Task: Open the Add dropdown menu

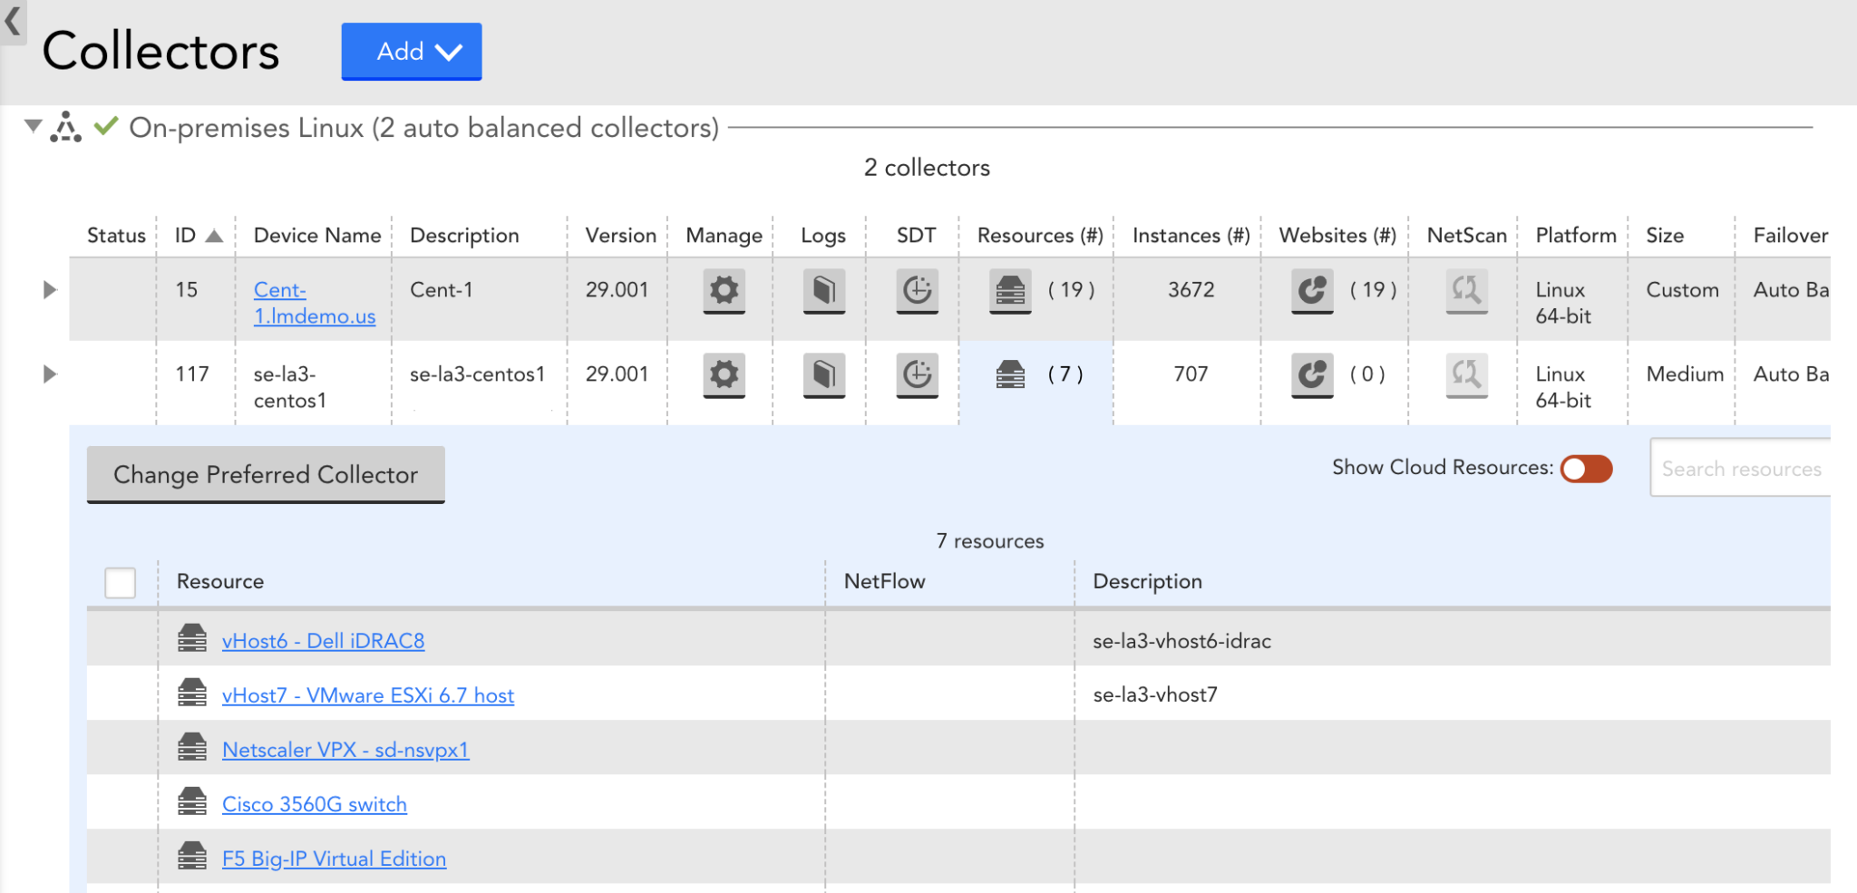Action: click(x=411, y=52)
